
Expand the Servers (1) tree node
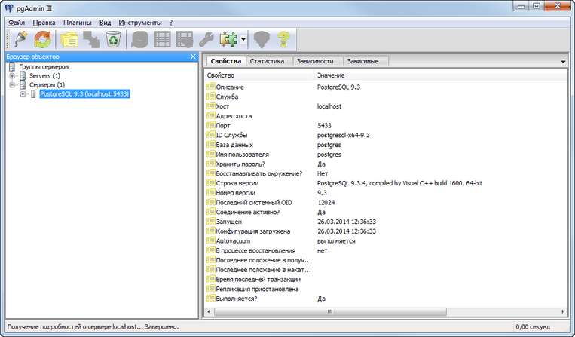(12, 76)
